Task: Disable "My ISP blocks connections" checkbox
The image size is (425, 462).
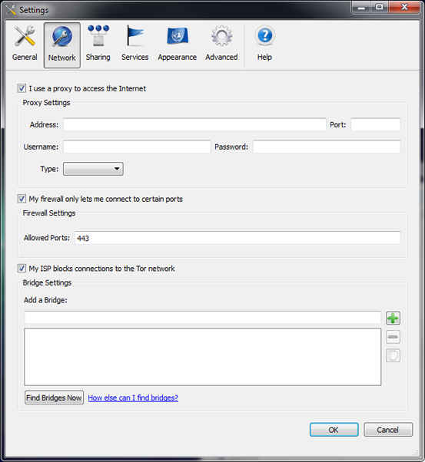Action: point(22,268)
